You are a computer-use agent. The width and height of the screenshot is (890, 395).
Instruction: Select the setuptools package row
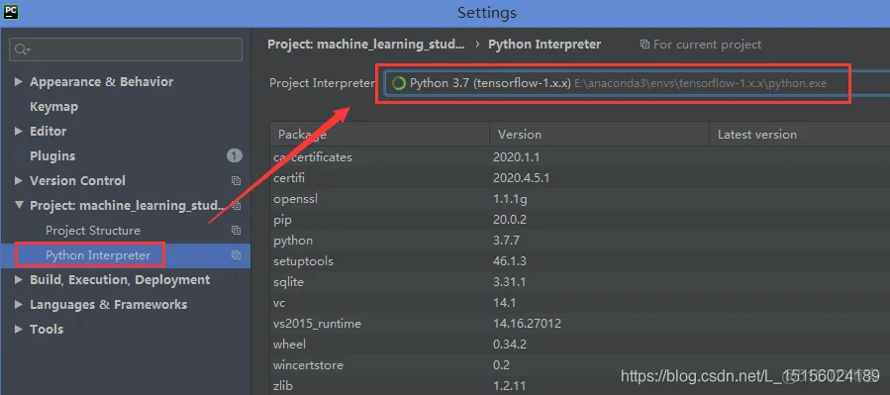[x=579, y=261]
